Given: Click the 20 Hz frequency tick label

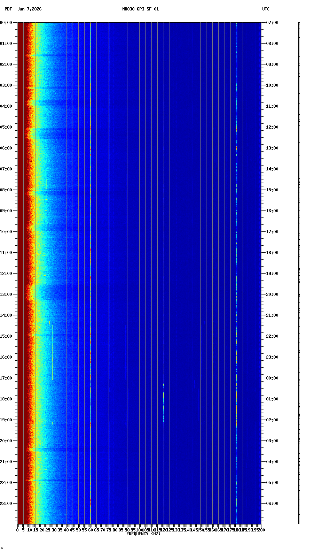Looking at the screenshot, I should pyautogui.click(x=42, y=530).
